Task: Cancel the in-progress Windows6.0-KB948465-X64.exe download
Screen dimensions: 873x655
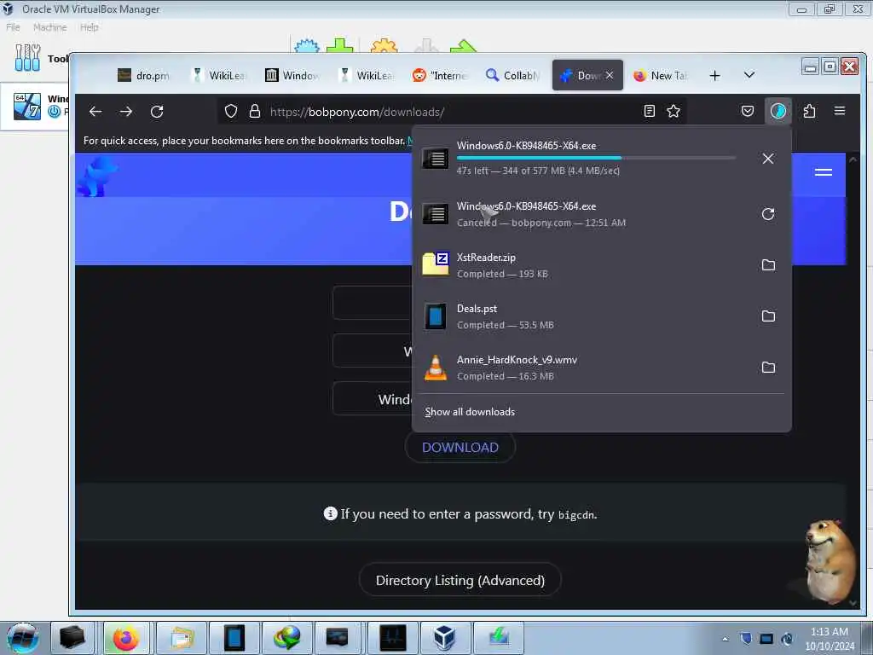Action: [x=768, y=159]
